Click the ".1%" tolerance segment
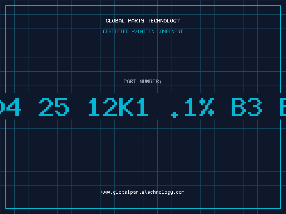Viewport: 286px width, 214px height. click(192, 107)
